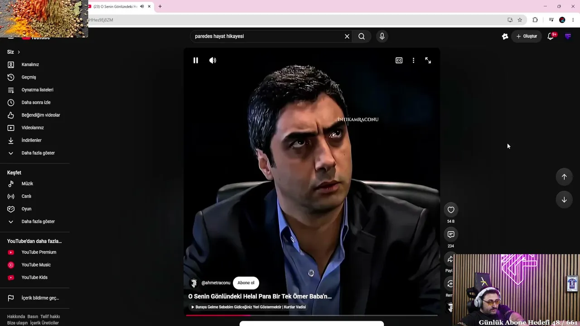Click the magnifier search button

pyautogui.click(x=362, y=36)
